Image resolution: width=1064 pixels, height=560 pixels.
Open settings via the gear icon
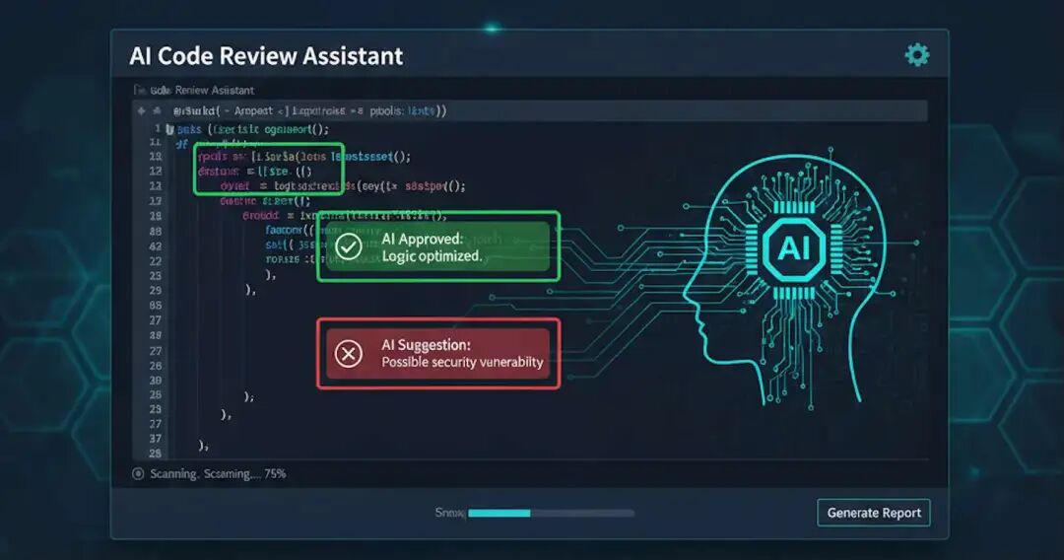click(917, 55)
